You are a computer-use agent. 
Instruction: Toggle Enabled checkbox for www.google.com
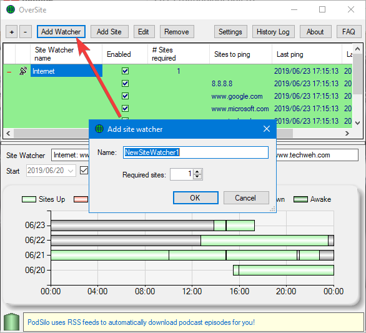125,96
